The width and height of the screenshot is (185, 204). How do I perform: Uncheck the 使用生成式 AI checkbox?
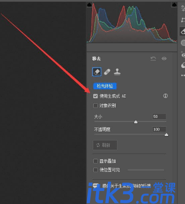(96, 96)
